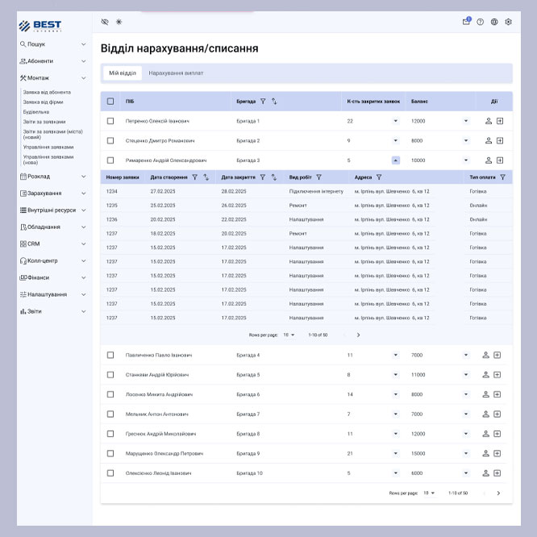
Task: Open Звіти за заявками in sidebar
Action: [44, 122]
